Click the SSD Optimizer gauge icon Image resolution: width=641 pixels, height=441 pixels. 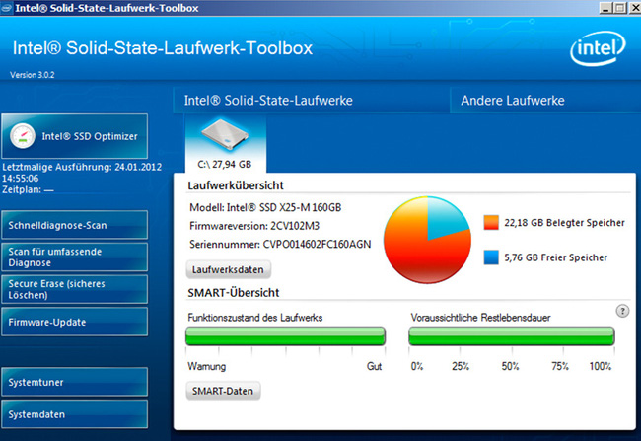23,136
